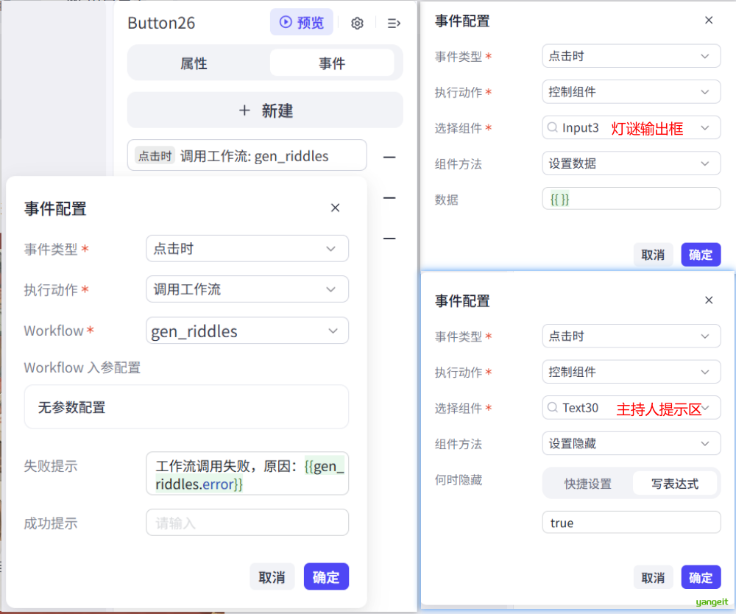Switch to 快捷设置 mode
736x614 pixels.
pos(587,484)
